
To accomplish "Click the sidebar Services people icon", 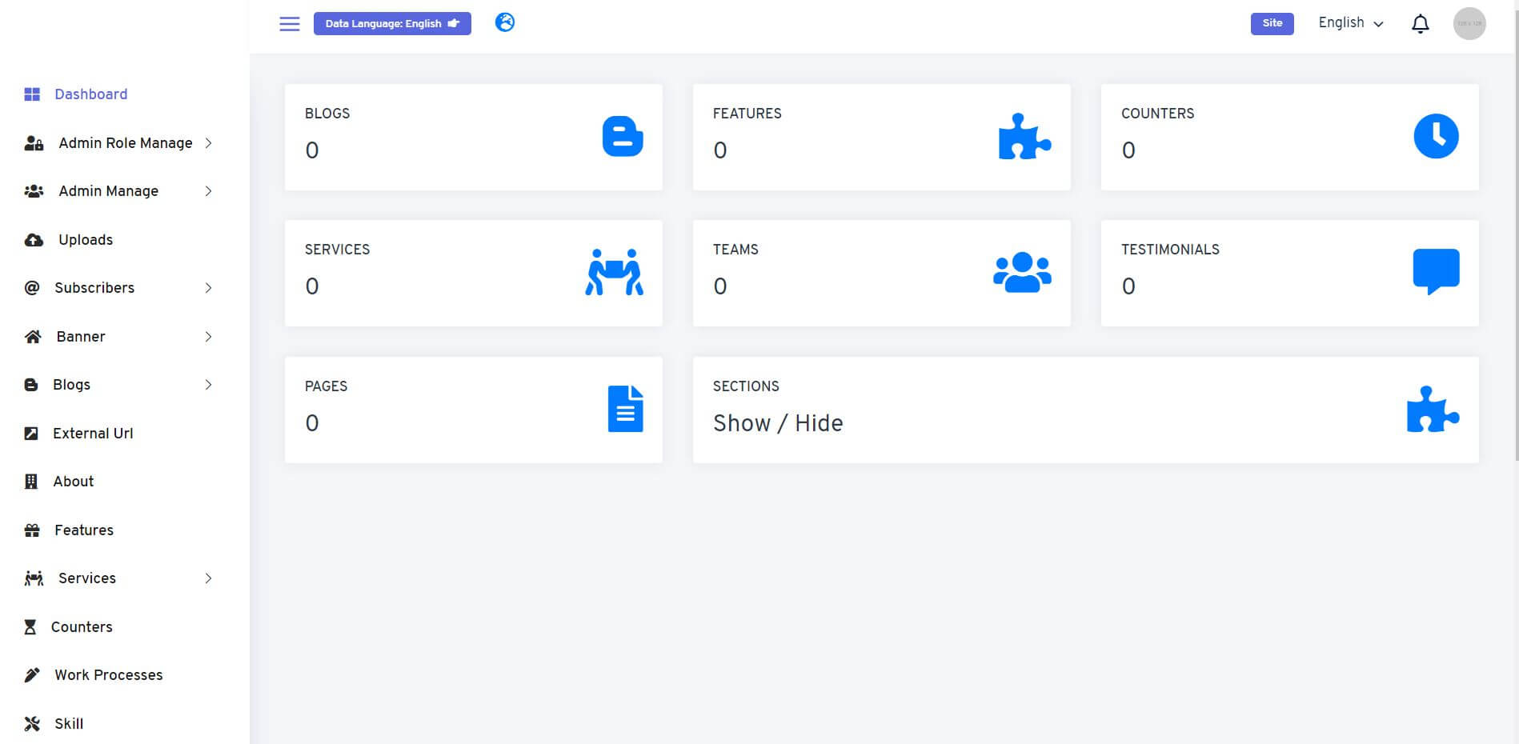I will (34, 578).
